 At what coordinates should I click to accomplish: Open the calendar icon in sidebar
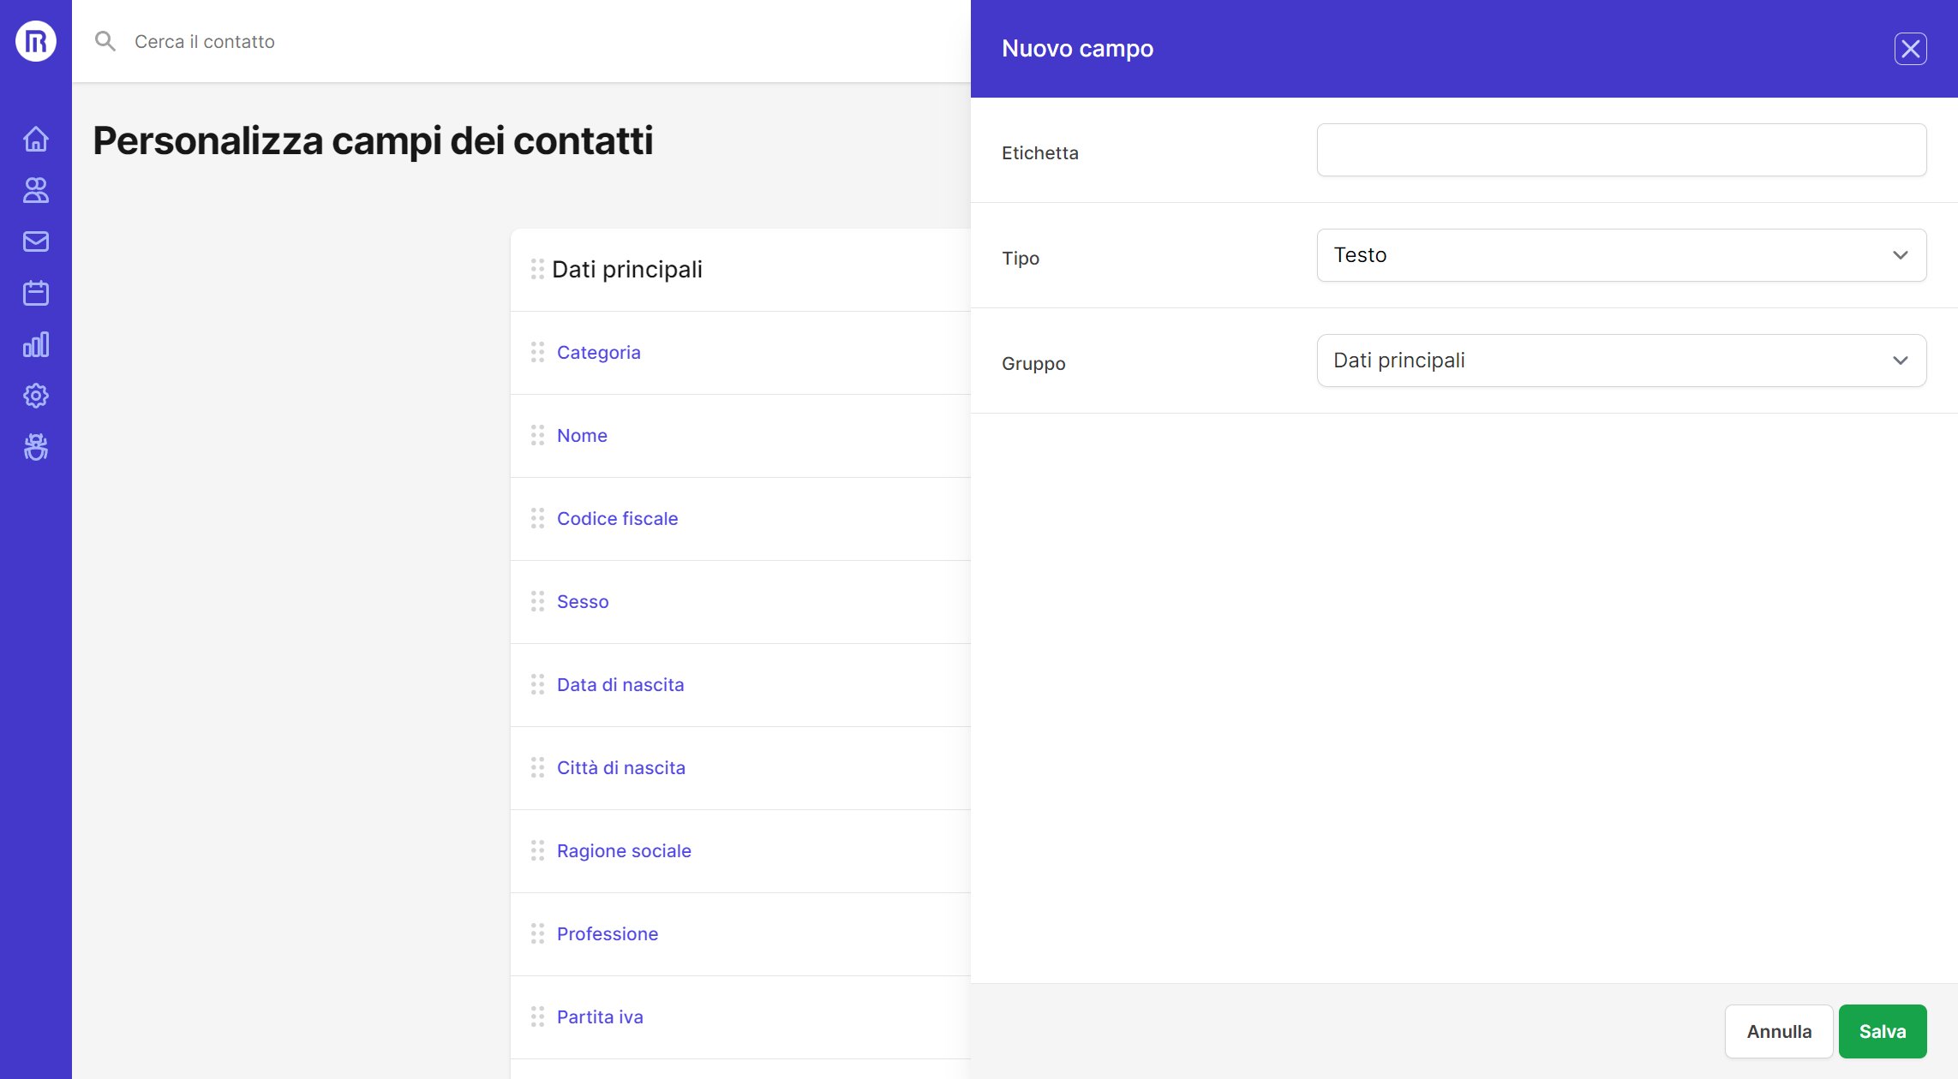pyautogui.click(x=36, y=293)
